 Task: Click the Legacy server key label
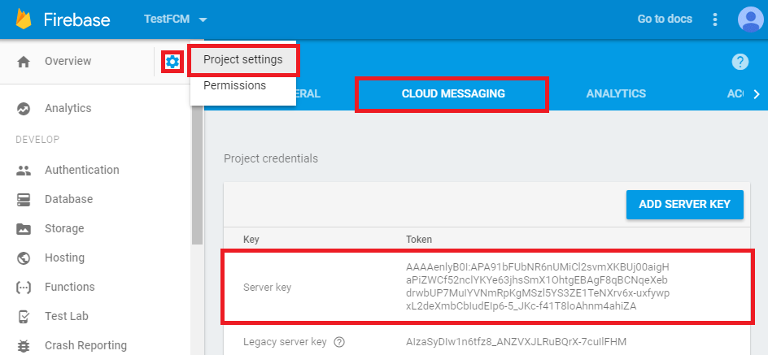click(x=285, y=341)
